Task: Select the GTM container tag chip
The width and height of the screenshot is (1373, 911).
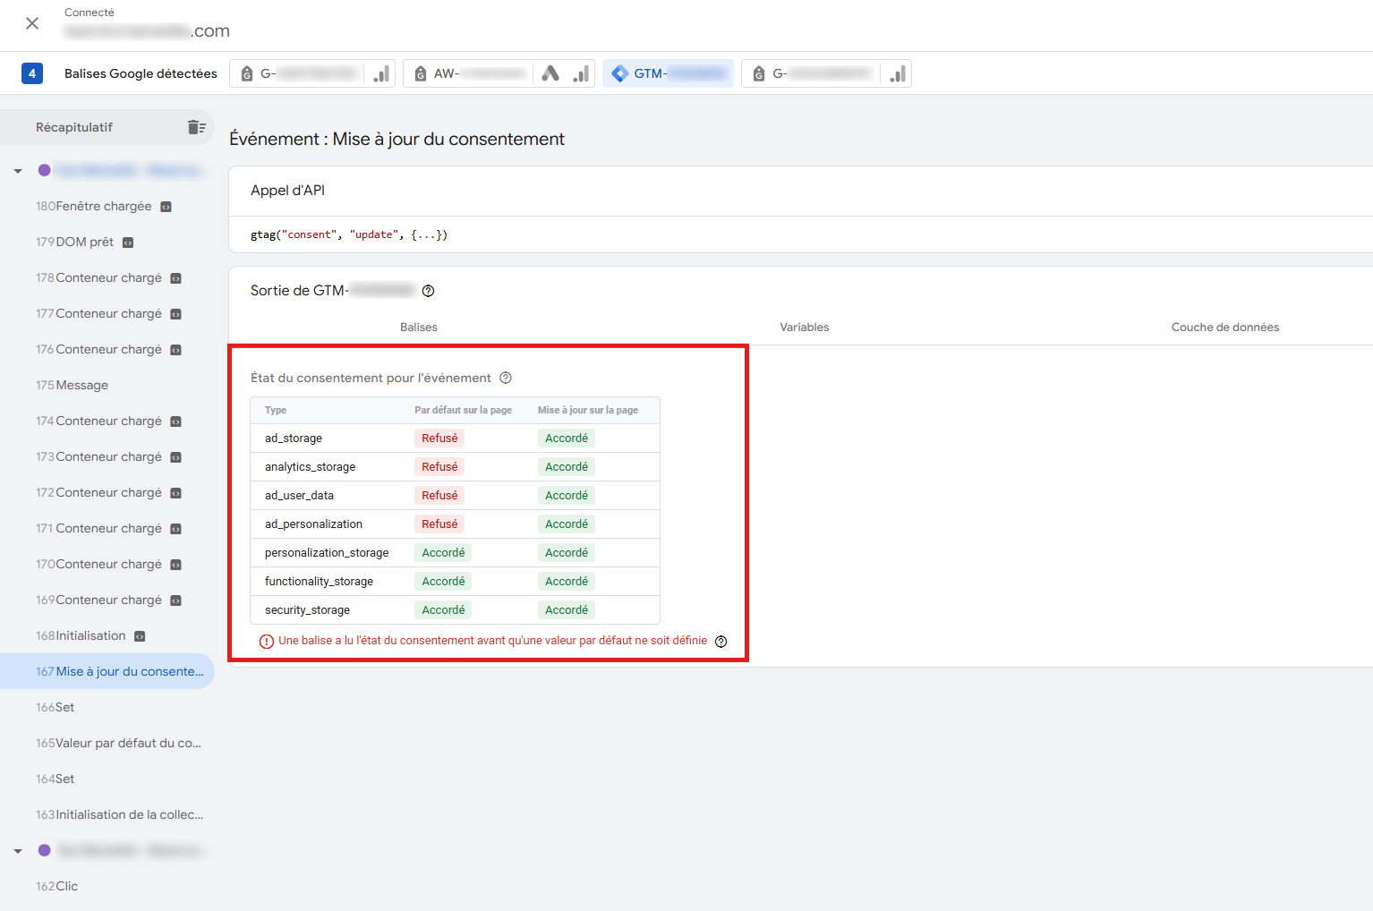Action: coord(668,73)
